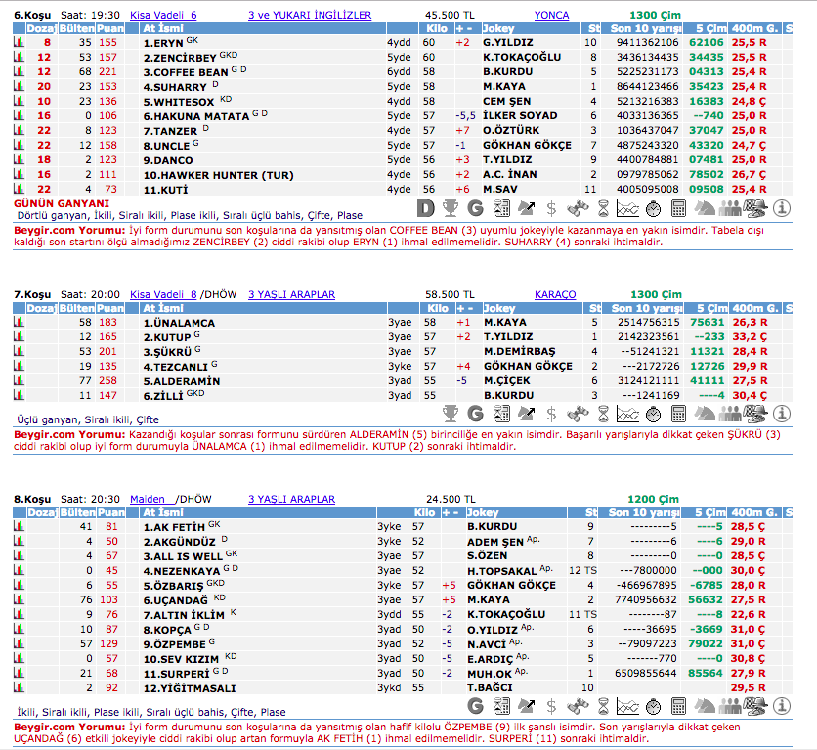The height and width of the screenshot is (750, 817).
Task: Click the bar chart icon beside 1.ERYN
Action: click(x=19, y=43)
